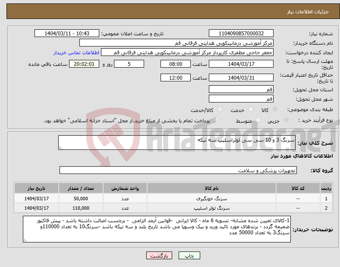Screen dimensions: 340x267
Task: Click the general need description text area
Action: (177, 143)
